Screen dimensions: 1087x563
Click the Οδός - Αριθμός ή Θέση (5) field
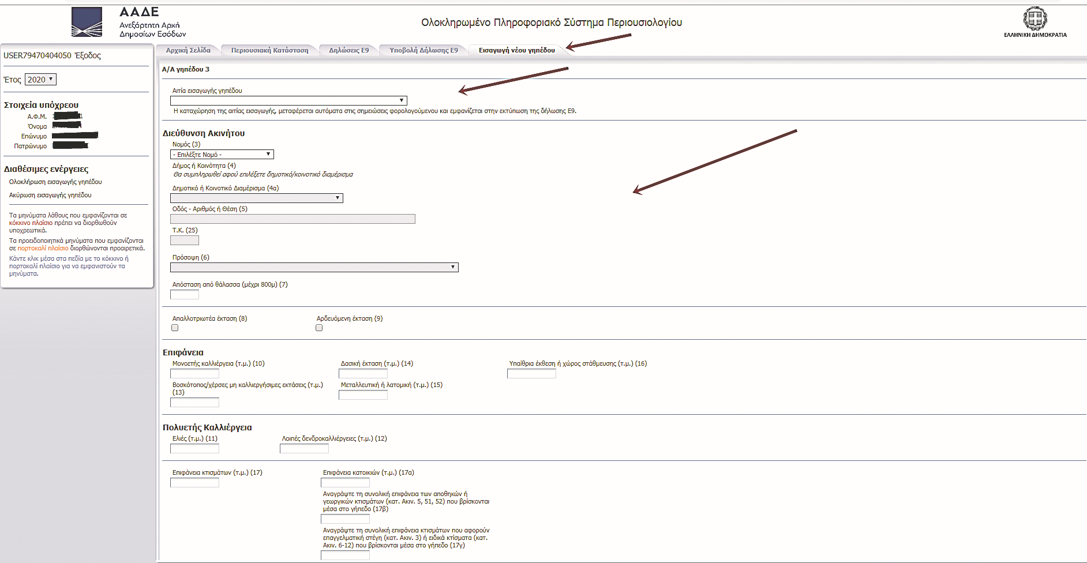293,219
